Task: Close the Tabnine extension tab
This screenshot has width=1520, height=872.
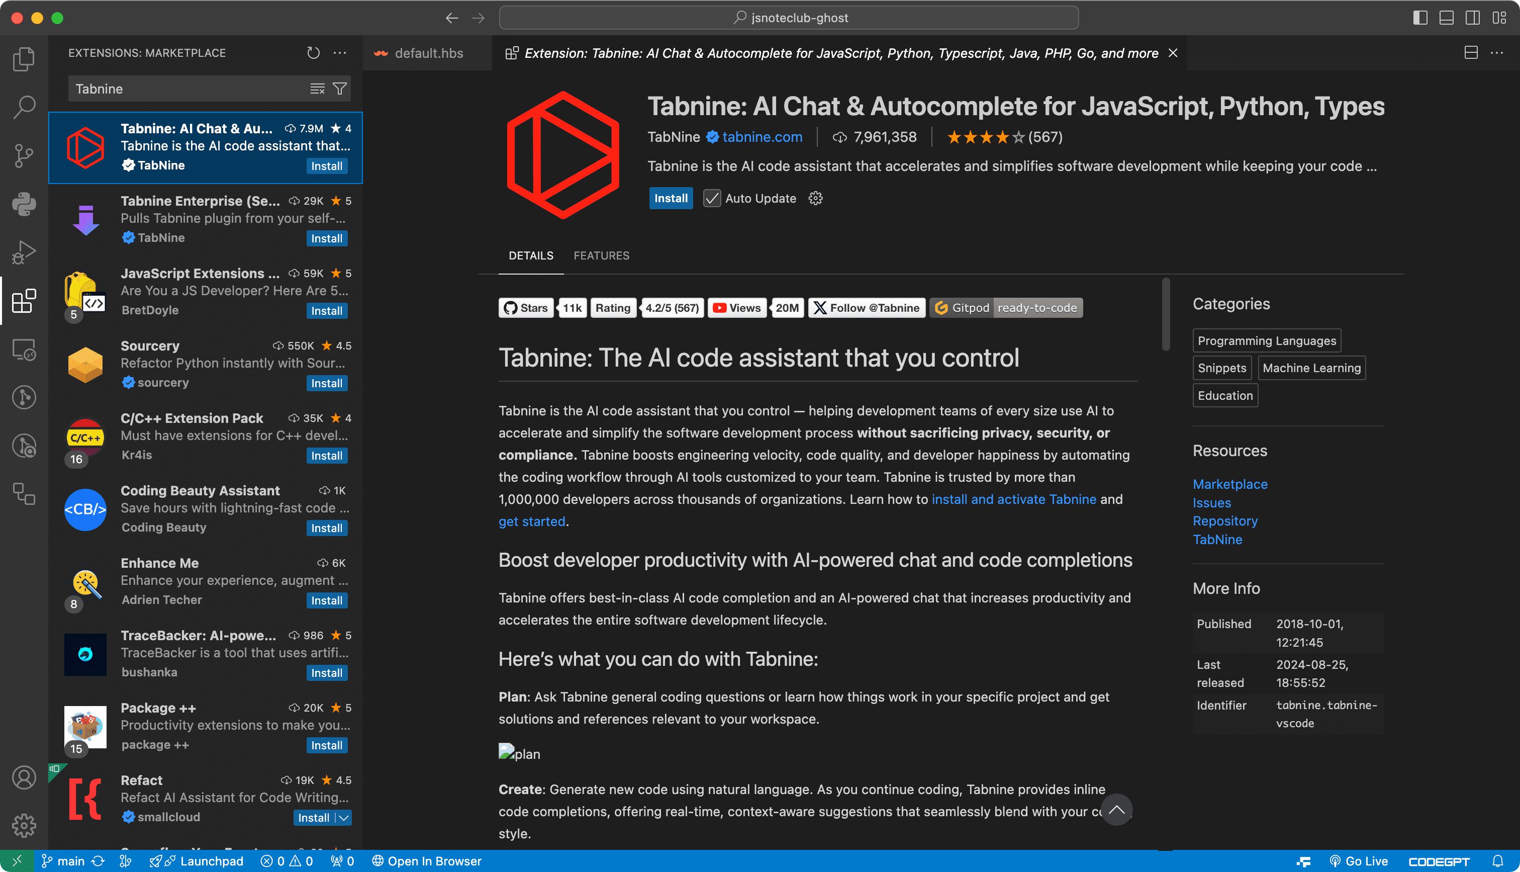Action: click(1173, 53)
